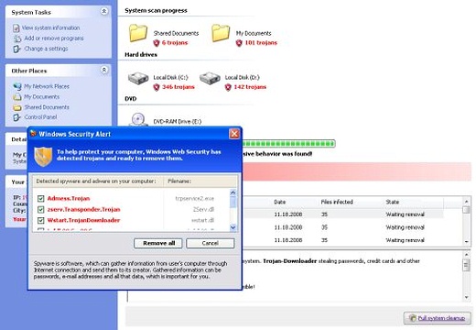Click first row 'Waiting removal' state

[406, 214]
